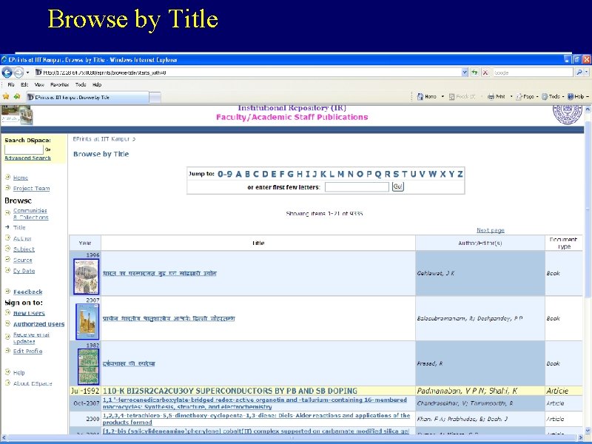Open the Print options dropdown arrow

511,97
